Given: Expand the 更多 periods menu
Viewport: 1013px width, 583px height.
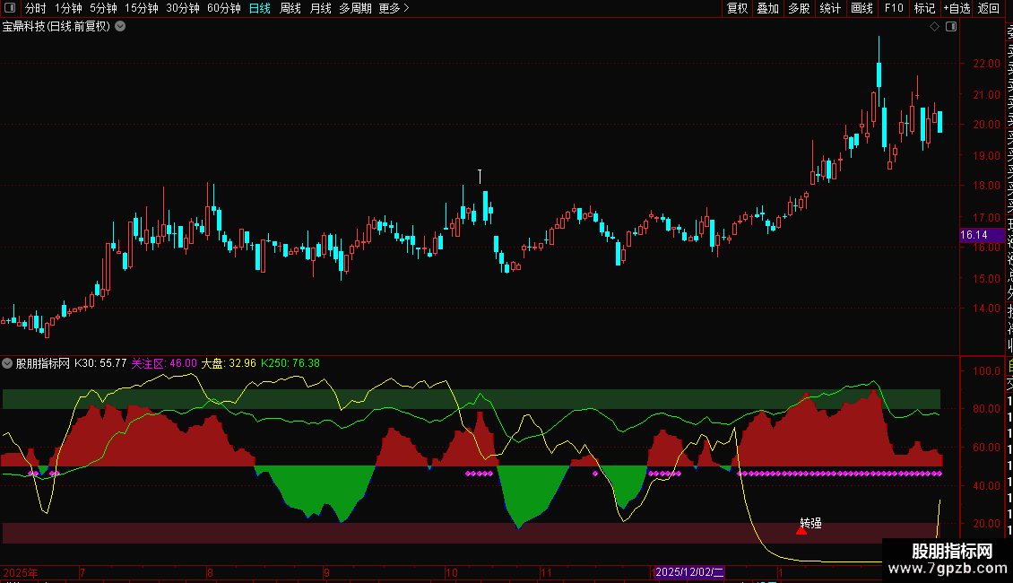Looking at the screenshot, I should 394,8.
